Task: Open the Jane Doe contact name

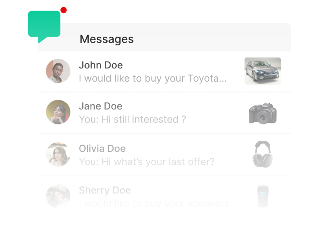Action: [x=101, y=106]
